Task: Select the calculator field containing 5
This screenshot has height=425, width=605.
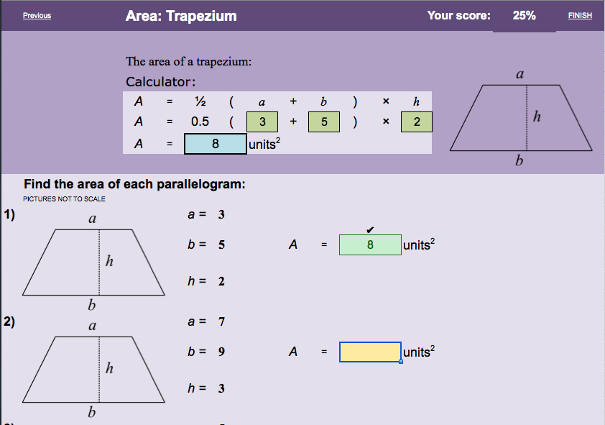Action: coord(323,122)
